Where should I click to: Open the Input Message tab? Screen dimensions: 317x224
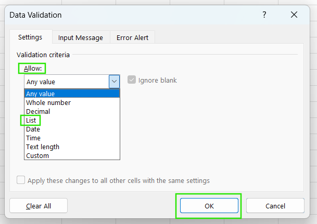[80, 37]
